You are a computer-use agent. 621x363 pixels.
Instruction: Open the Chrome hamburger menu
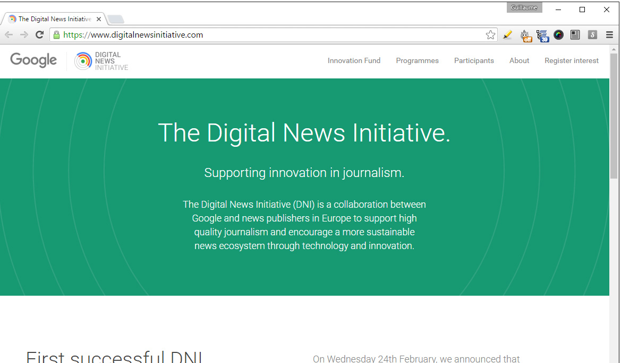[609, 35]
